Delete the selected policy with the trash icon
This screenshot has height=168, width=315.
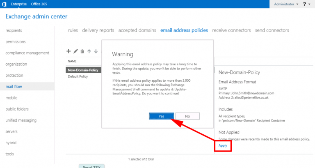(x=82, y=51)
